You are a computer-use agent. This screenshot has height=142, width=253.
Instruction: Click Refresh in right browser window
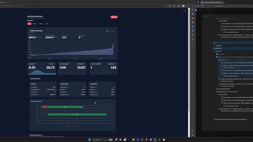click(x=203, y=6)
